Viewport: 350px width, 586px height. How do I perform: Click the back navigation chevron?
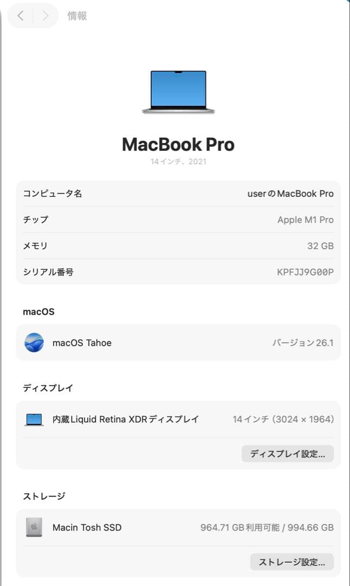[21, 16]
